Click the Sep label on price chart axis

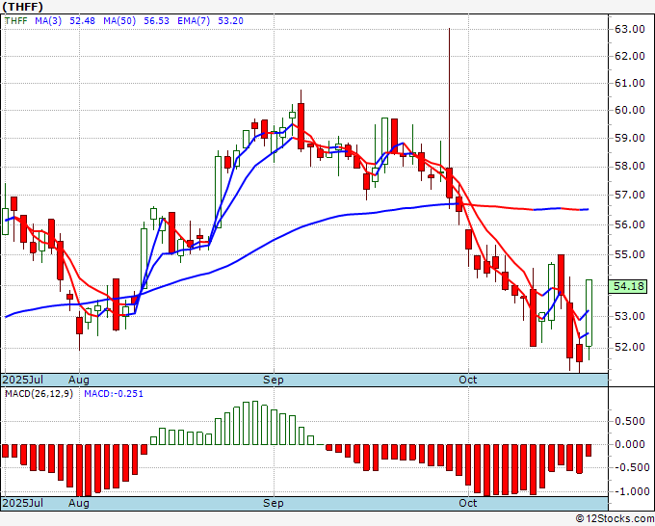click(274, 380)
